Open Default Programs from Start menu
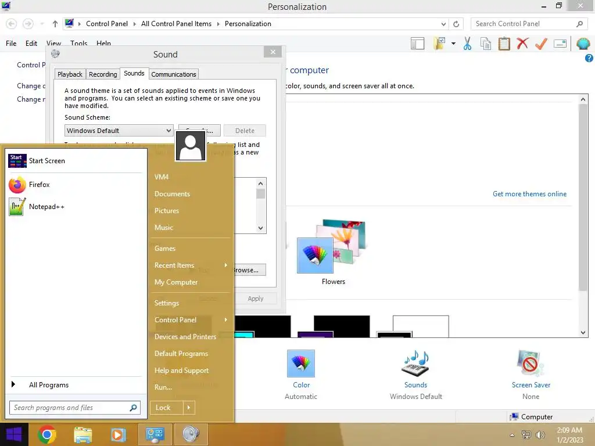The height and width of the screenshot is (446, 595). pyautogui.click(x=181, y=354)
